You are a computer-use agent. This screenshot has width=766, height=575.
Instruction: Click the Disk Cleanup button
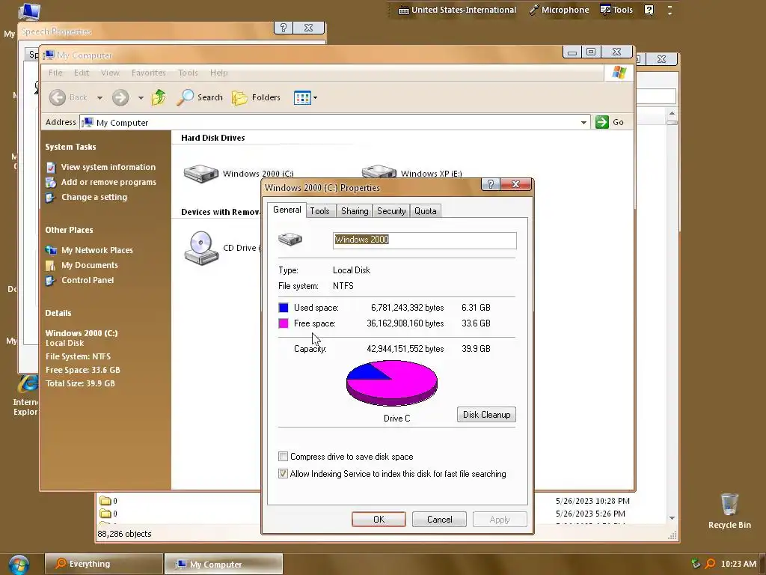coord(486,415)
